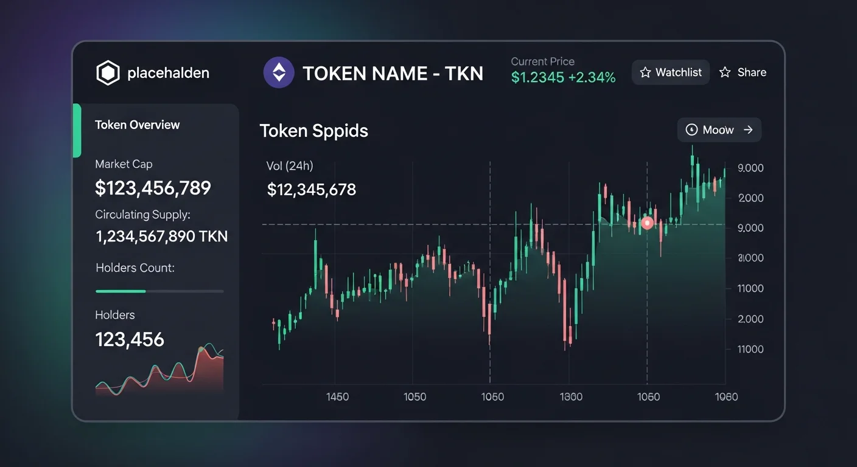Image resolution: width=857 pixels, height=467 pixels.
Task: Click the arrow icon in Moow button
Action: click(748, 130)
